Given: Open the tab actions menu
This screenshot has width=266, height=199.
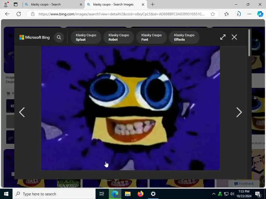Looking at the screenshot, I should (15, 4).
